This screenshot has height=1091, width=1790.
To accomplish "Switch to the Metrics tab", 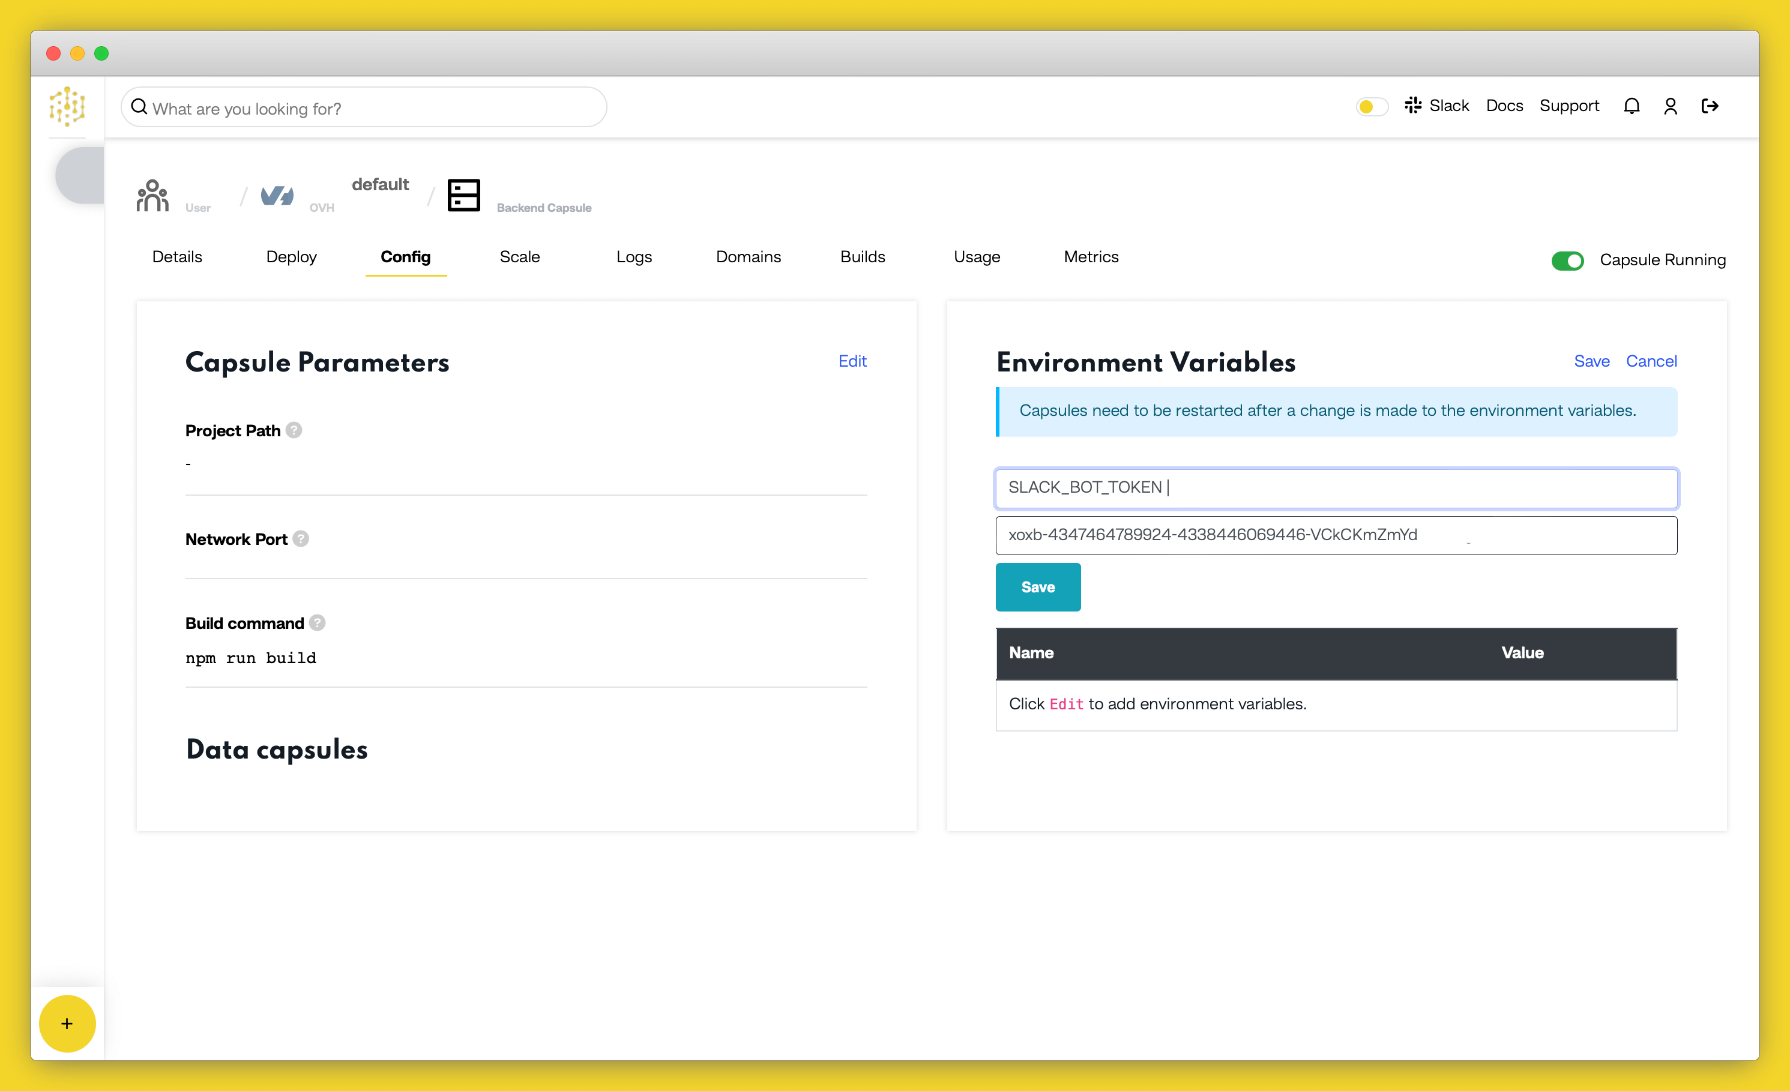I will pos(1093,258).
